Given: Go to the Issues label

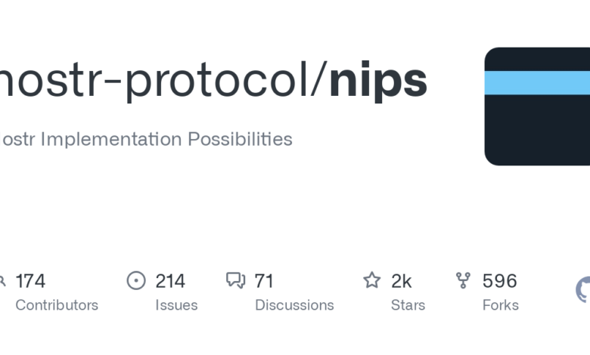Looking at the screenshot, I should click(176, 305).
